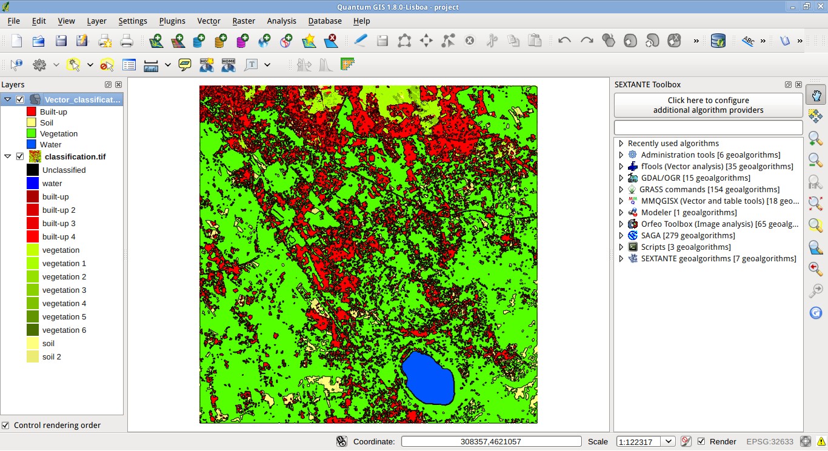Open a project with the folder icon

38,41
